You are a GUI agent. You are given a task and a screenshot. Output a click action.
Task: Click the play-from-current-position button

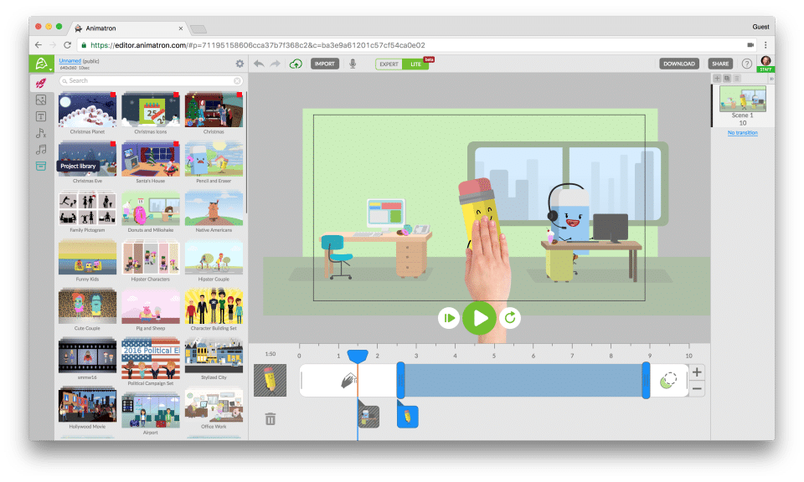coord(449,318)
